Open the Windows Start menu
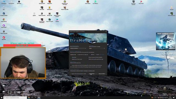176x99 pixels. [x=2, y=98]
